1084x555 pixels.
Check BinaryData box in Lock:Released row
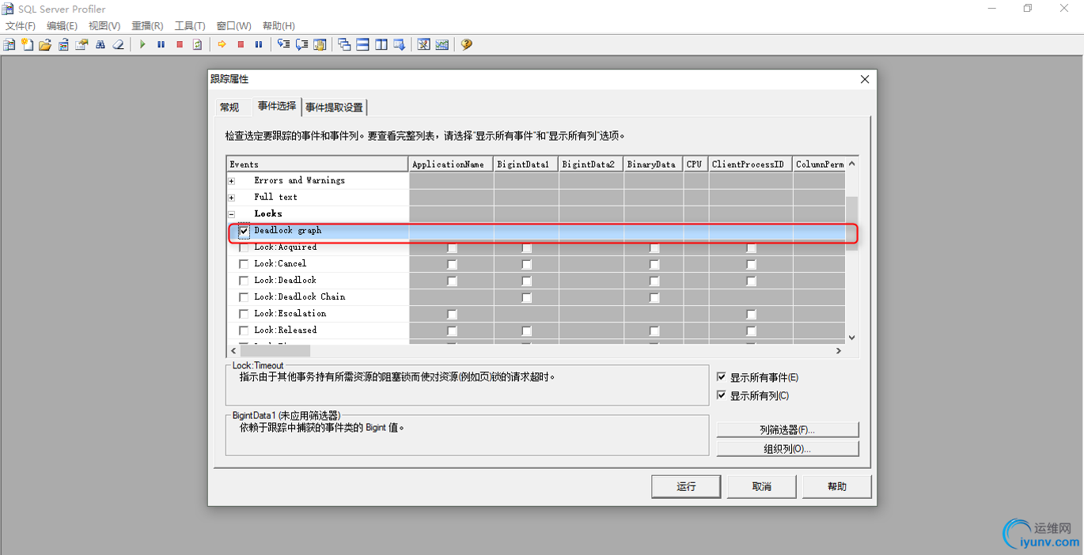[654, 331]
